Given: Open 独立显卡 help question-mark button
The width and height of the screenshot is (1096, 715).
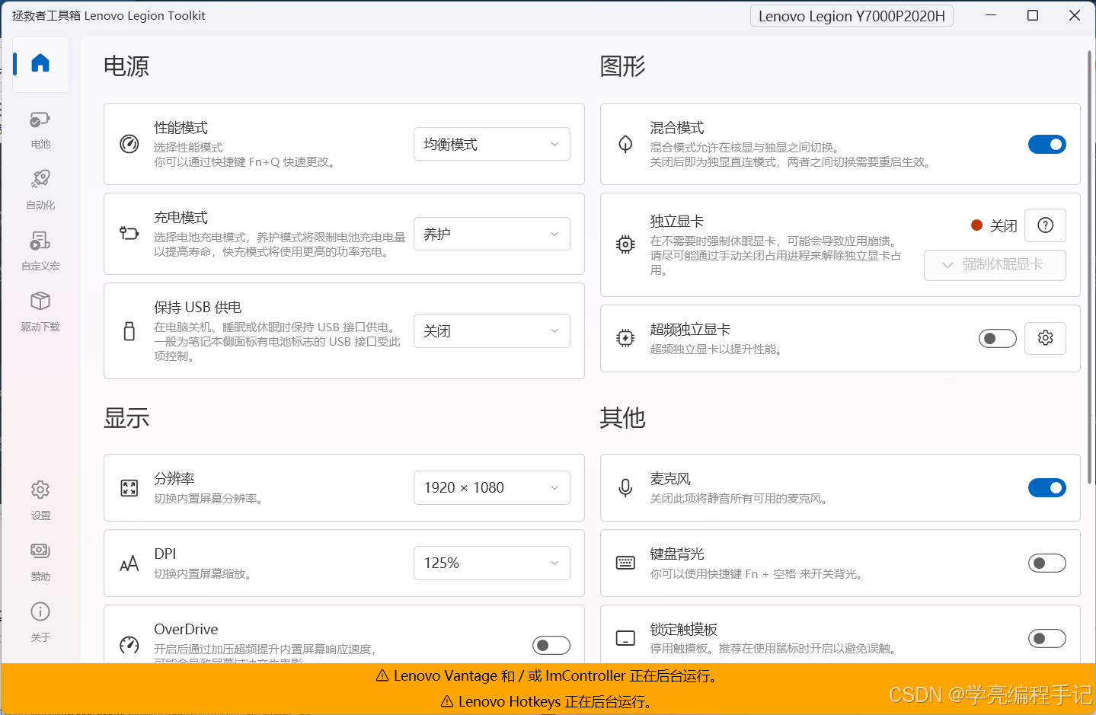Looking at the screenshot, I should 1046,225.
